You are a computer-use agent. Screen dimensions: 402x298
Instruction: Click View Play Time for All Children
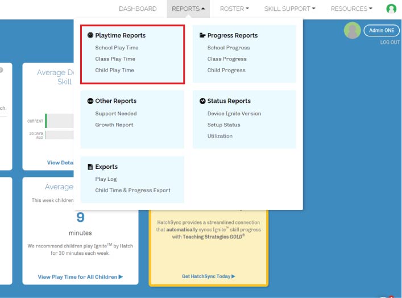pyautogui.click(x=80, y=277)
